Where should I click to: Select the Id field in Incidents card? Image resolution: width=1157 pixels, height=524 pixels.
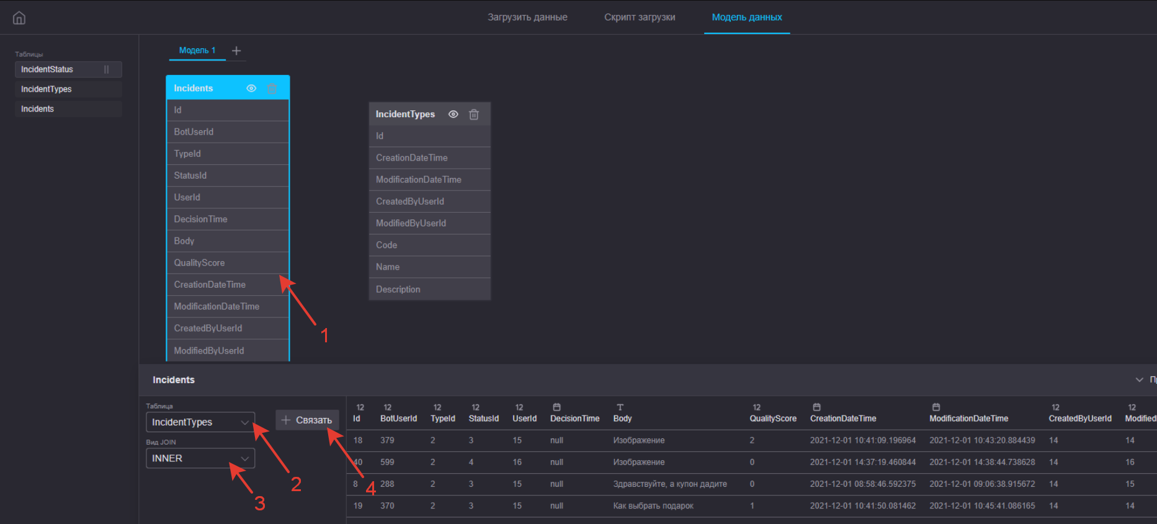[228, 110]
